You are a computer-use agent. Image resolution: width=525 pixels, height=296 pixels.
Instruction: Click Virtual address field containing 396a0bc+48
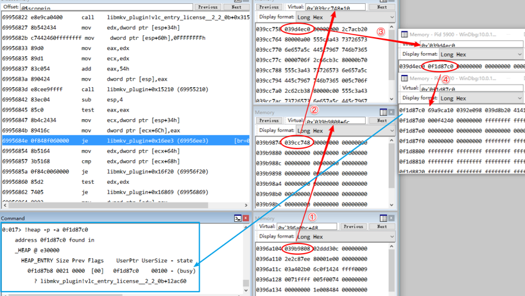pos(307,227)
